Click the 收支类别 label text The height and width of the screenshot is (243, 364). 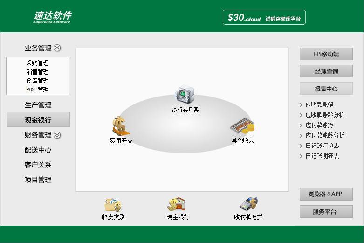[113, 217]
